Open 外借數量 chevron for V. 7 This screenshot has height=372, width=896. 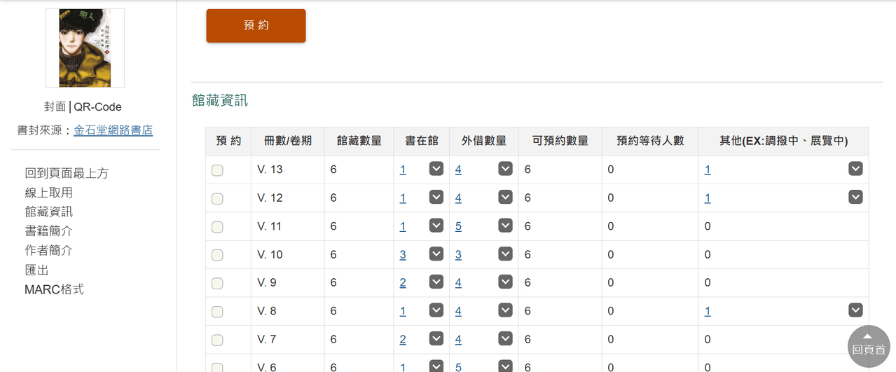click(506, 339)
